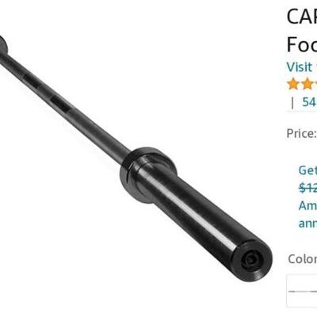The image size is (317, 317).
Task: Click the "Get" promotional offer link
Action: [307, 170]
